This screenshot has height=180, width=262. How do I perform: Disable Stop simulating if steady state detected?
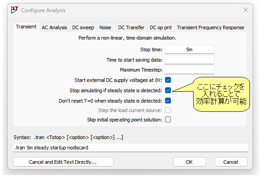[x=168, y=90]
